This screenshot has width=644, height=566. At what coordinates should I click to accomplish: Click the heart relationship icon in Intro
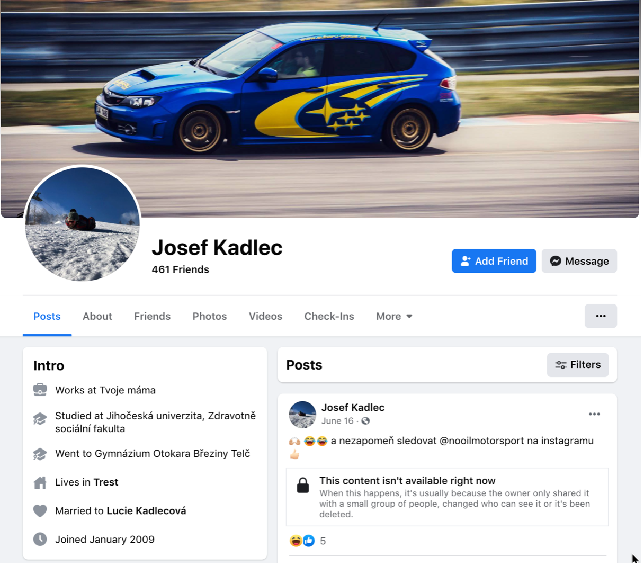40,511
